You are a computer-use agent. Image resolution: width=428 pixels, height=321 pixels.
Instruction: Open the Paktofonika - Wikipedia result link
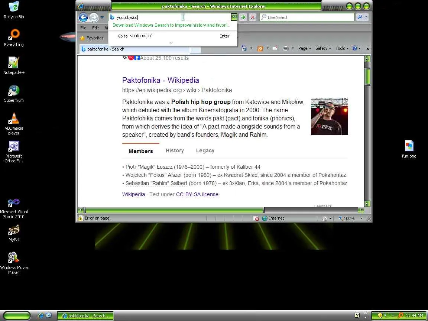[x=160, y=80]
